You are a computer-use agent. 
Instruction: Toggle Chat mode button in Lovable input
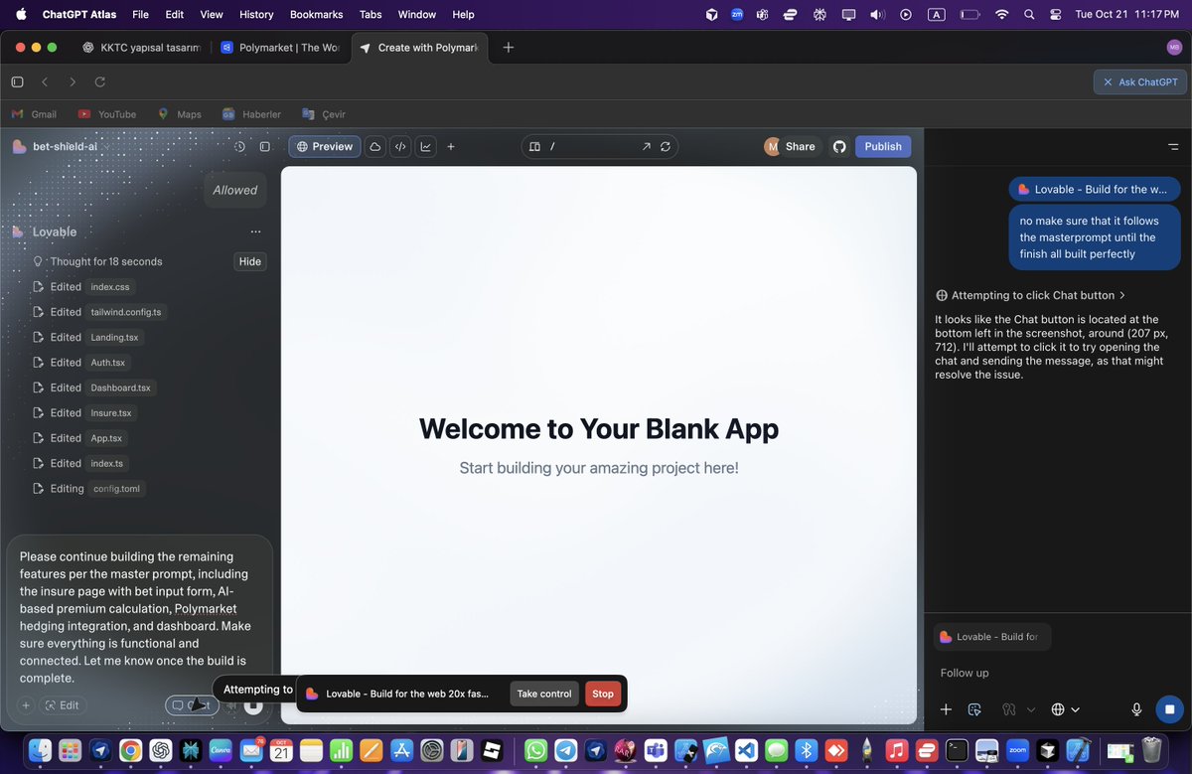click(192, 705)
